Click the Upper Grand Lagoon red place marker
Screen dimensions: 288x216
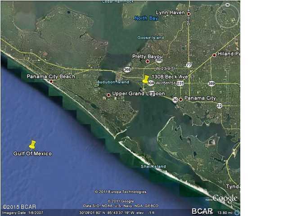click(x=108, y=95)
